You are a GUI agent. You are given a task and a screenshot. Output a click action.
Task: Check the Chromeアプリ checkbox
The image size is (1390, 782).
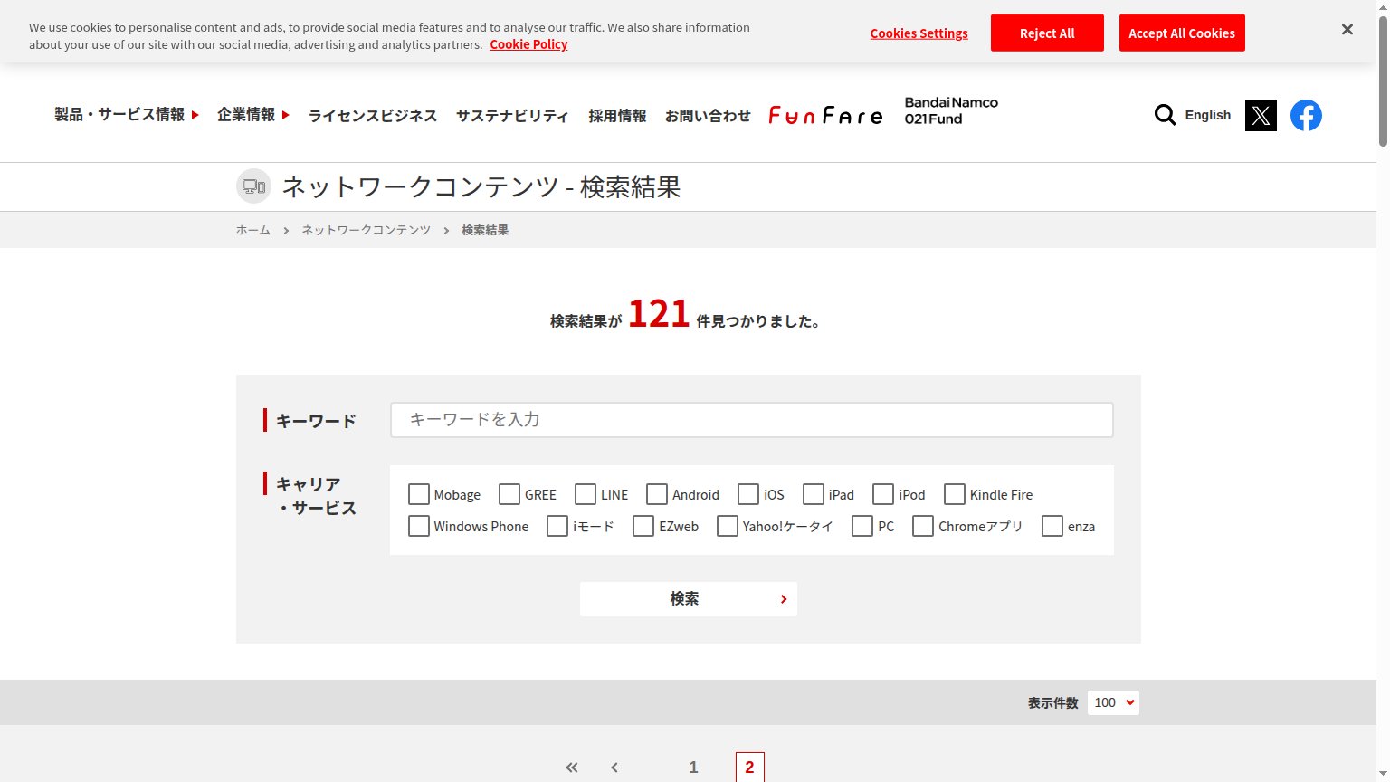[923, 526]
